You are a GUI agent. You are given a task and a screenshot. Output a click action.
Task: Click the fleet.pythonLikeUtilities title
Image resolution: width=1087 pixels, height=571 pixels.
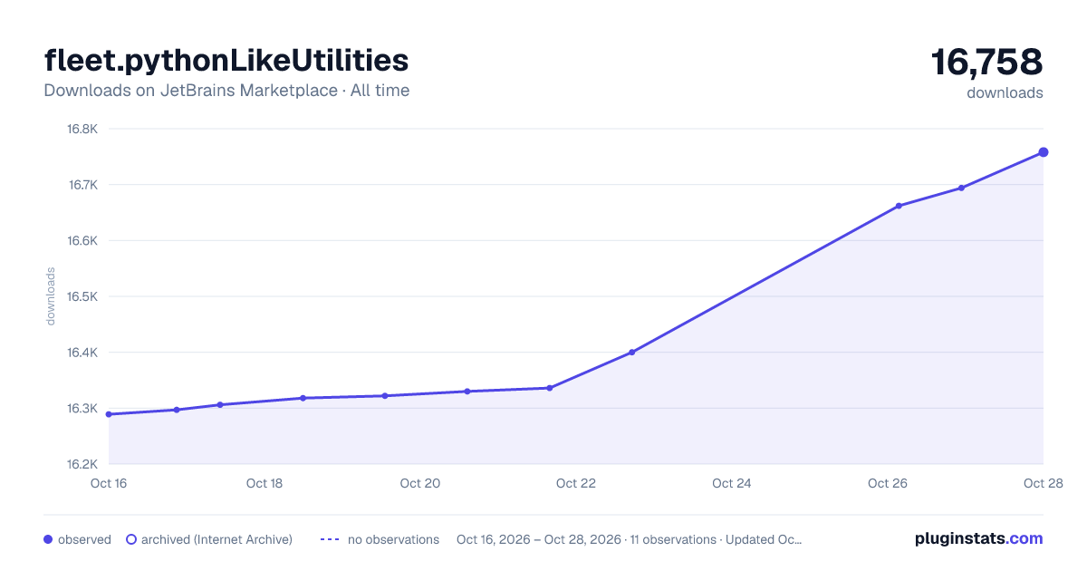(226, 60)
